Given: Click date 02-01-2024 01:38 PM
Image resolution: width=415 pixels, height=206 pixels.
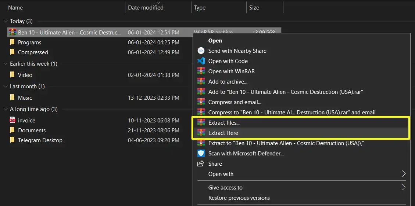Looking at the screenshot, I should pyautogui.click(x=154, y=75).
